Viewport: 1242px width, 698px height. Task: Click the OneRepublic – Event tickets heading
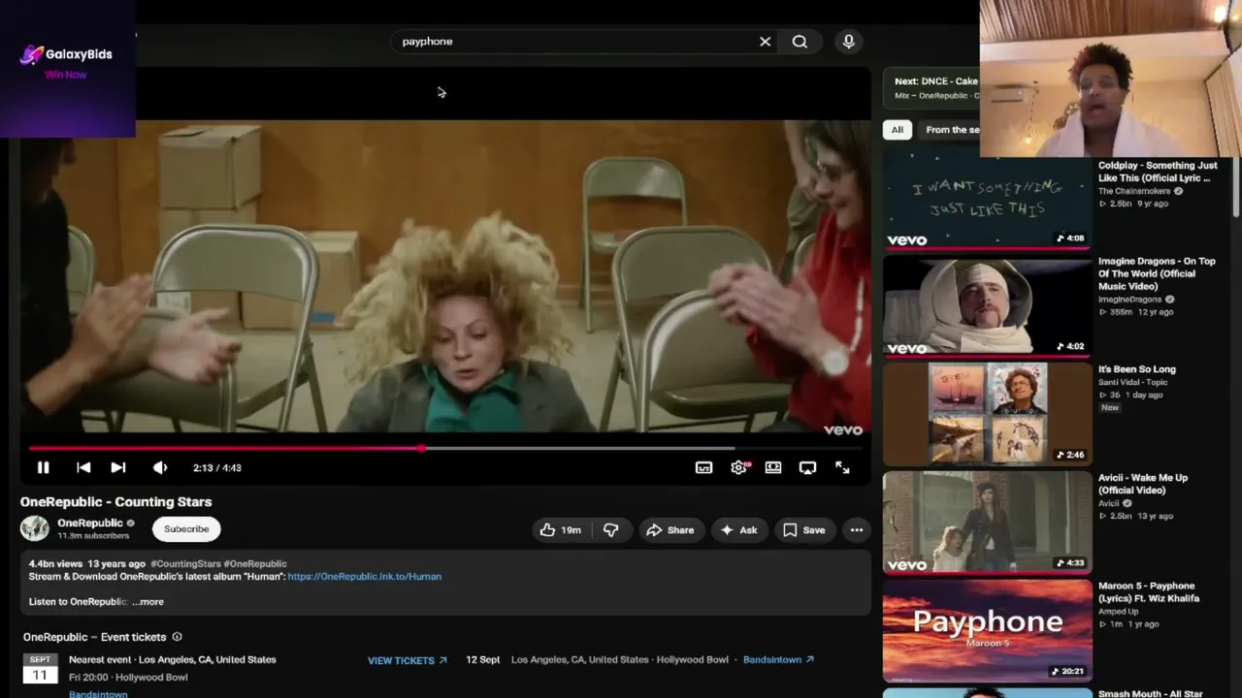click(x=95, y=637)
